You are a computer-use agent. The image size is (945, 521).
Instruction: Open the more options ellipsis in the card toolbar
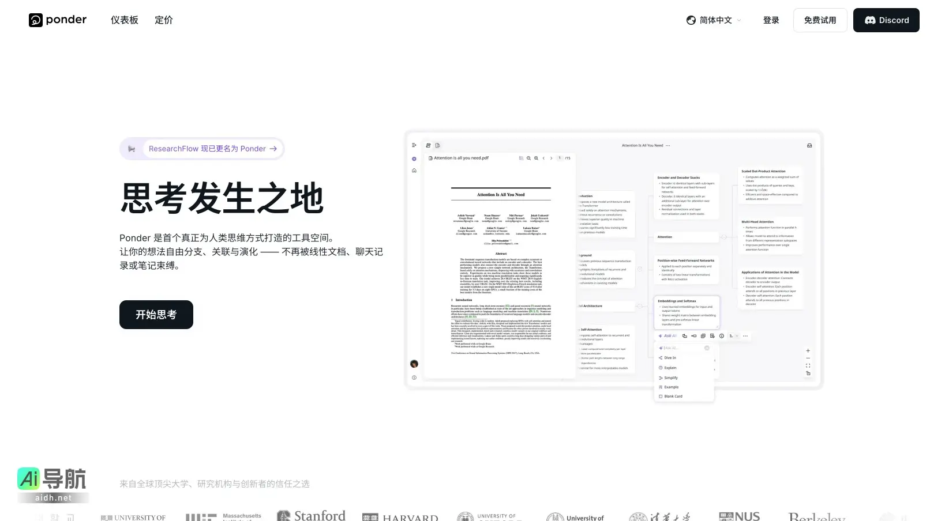tap(745, 336)
